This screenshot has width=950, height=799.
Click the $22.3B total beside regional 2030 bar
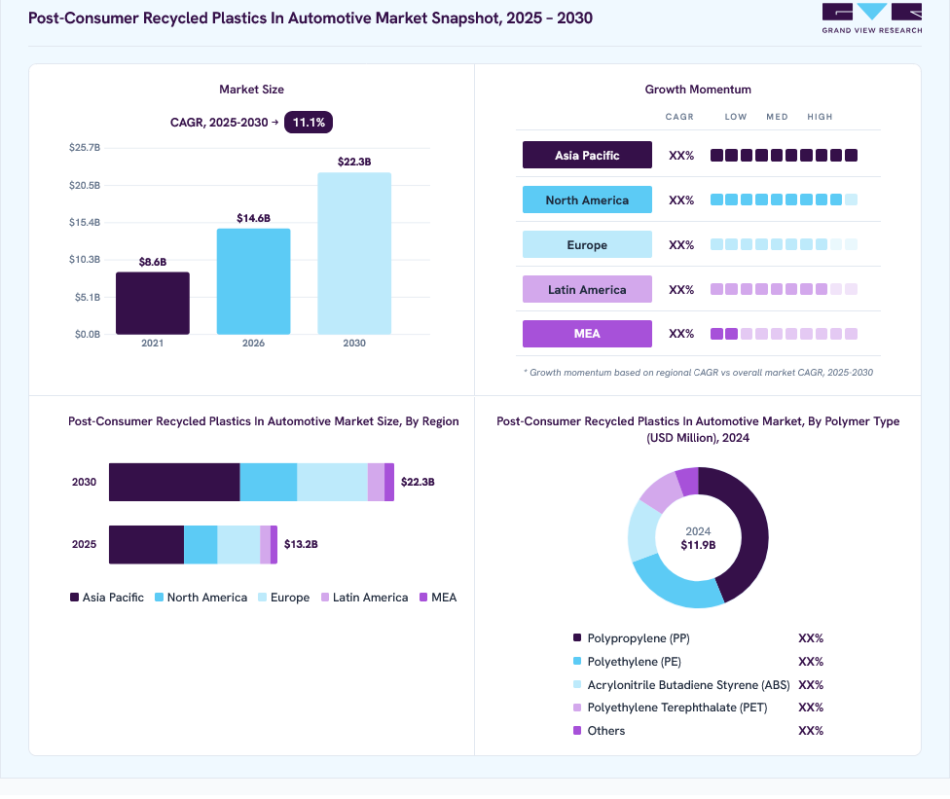click(x=418, y=482)
